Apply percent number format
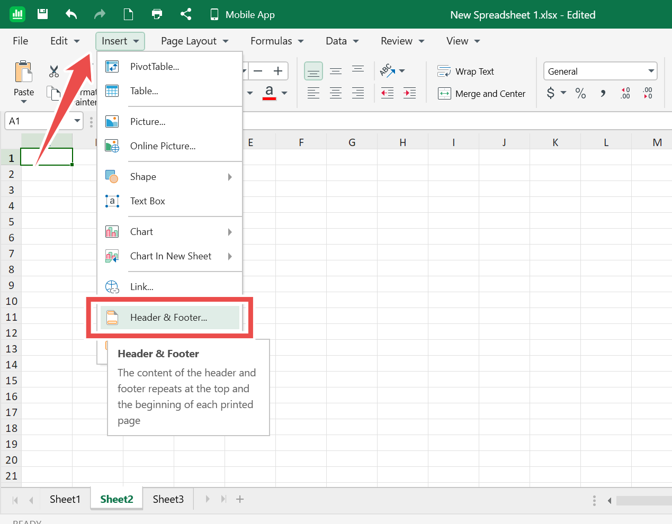Image resolution: width=672 pixels, height=524 pixels. [580, 93]
